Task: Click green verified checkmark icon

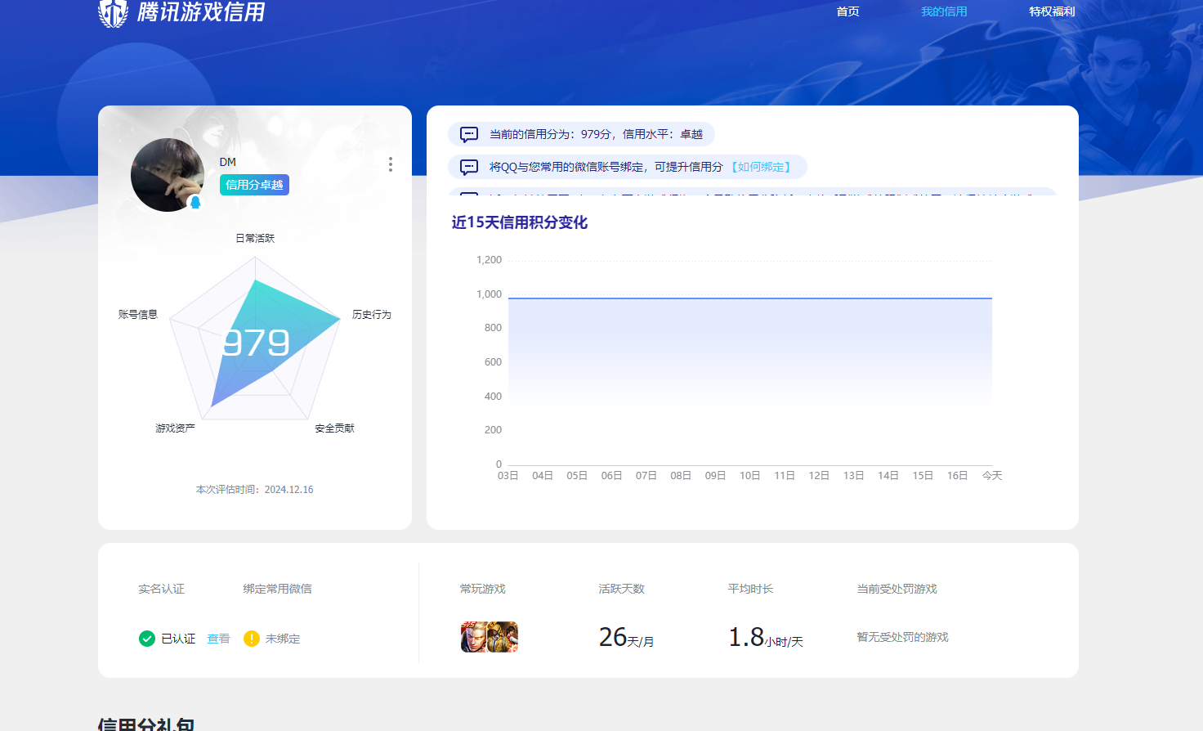Action: 147,639
